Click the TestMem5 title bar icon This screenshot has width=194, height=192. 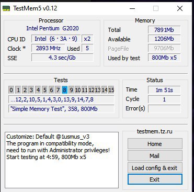pos(6,8)
